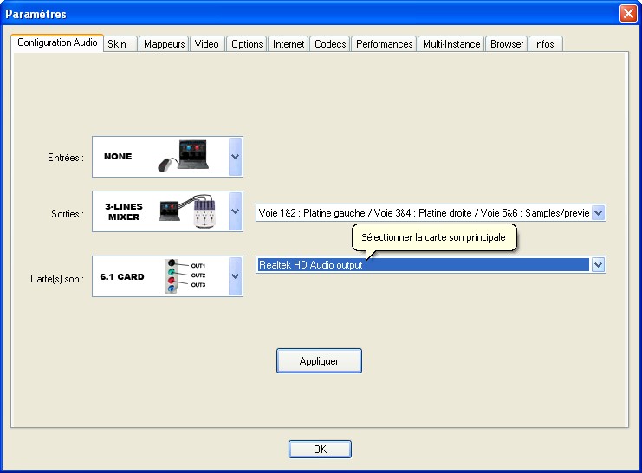Click the Appliquer button
The width and height of the screenshot is (642, 473).
tap(319, 360)
